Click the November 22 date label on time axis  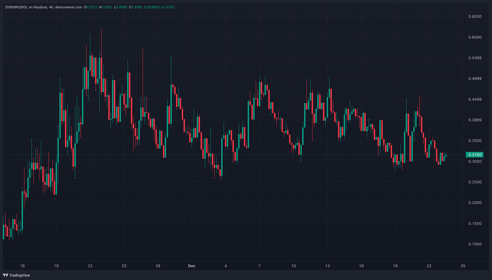90,266
